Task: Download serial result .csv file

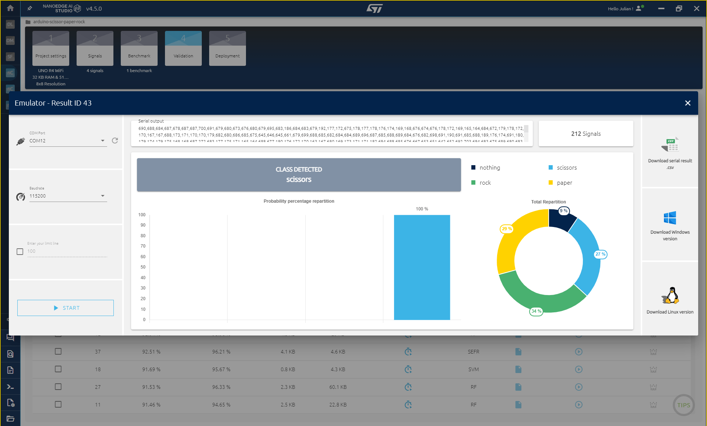Action: [670, 153]
